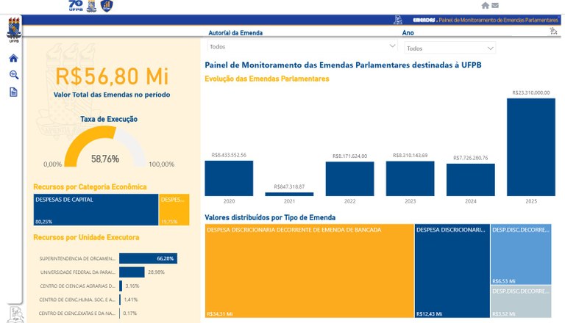Select the Despesas de Capital category block
Screen dimensions: 565x323
(x=96, y=209)
